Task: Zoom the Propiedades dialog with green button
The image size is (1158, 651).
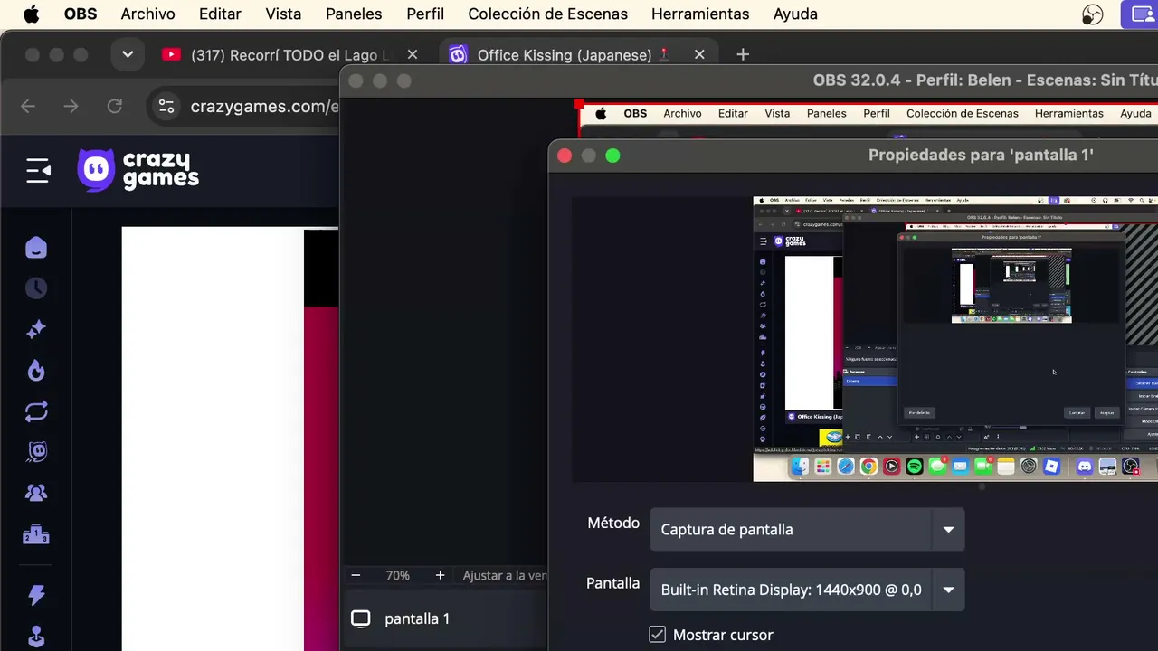Action: point(612,156)
